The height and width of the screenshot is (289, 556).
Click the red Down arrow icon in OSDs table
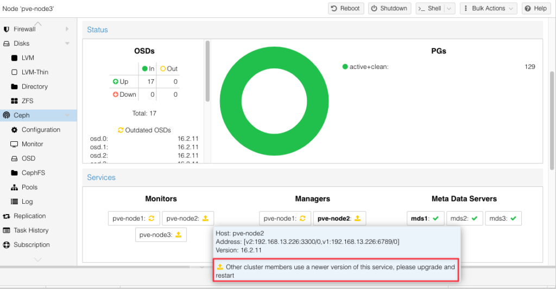(116, 95)
